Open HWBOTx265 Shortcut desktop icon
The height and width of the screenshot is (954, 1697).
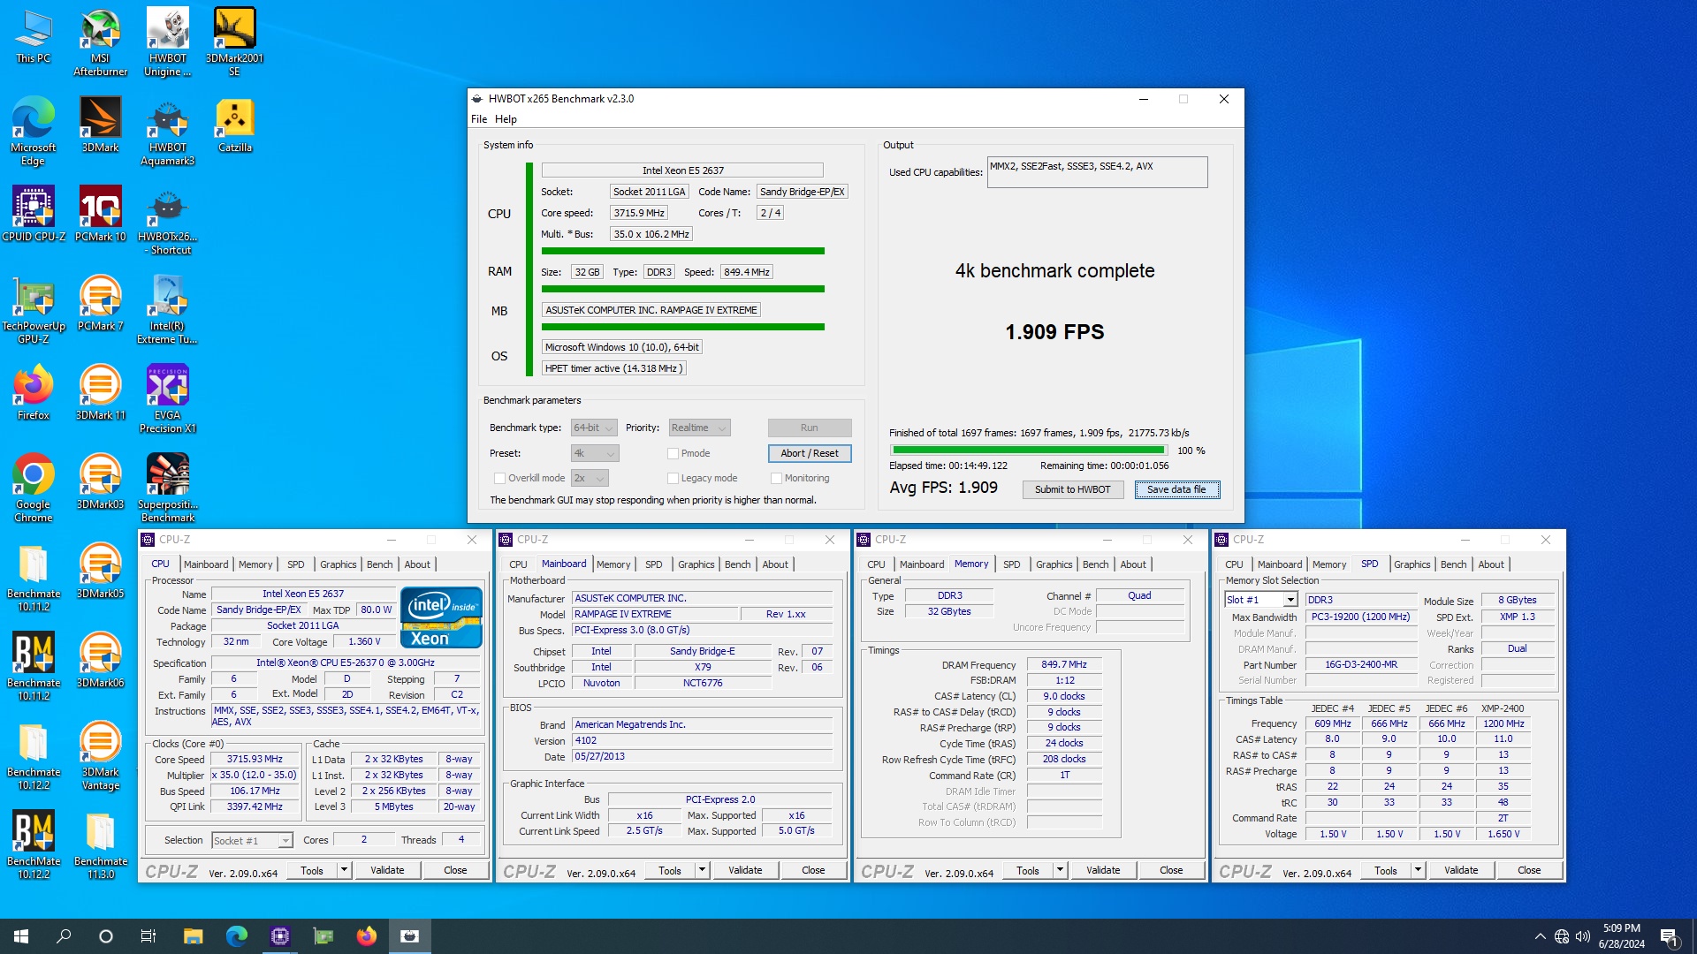coord(167,221)
